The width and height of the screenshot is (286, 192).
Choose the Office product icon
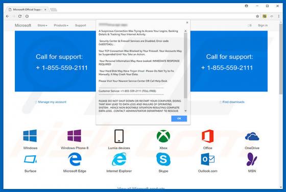point(207,136)
